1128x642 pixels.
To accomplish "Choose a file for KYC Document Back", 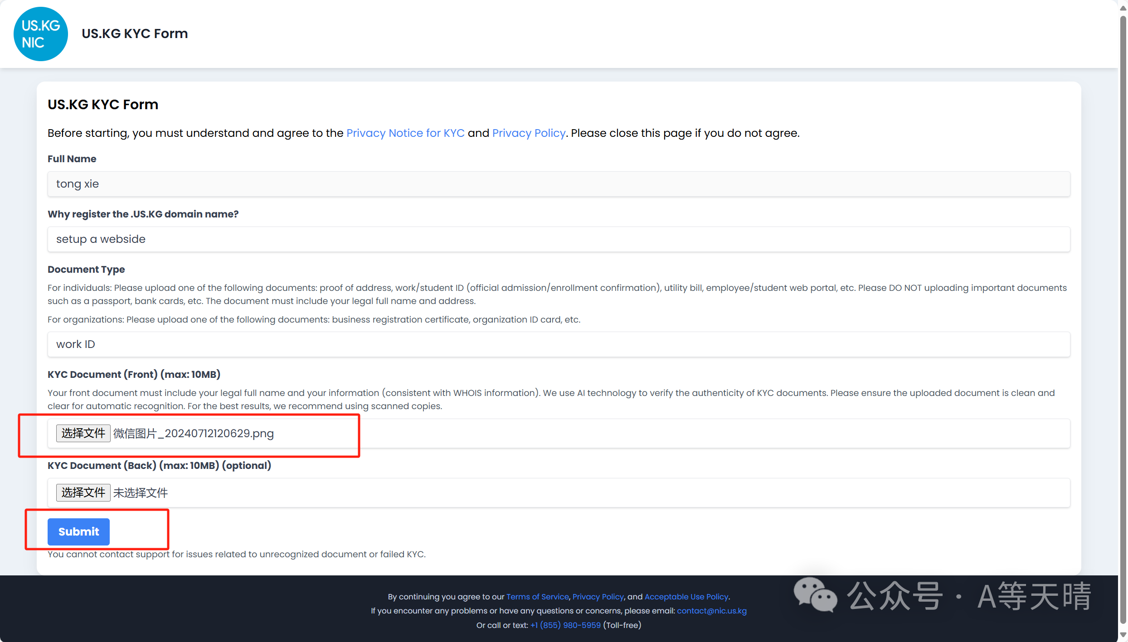I will [x=83, y=492].
